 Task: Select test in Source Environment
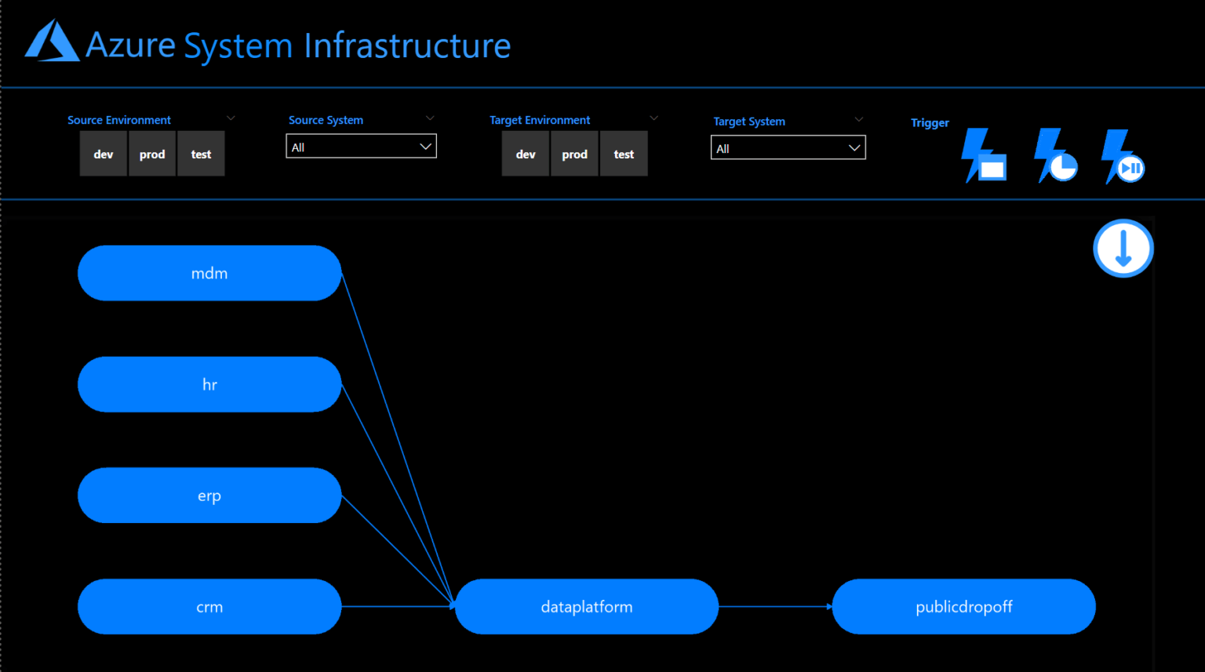[201, 153]
